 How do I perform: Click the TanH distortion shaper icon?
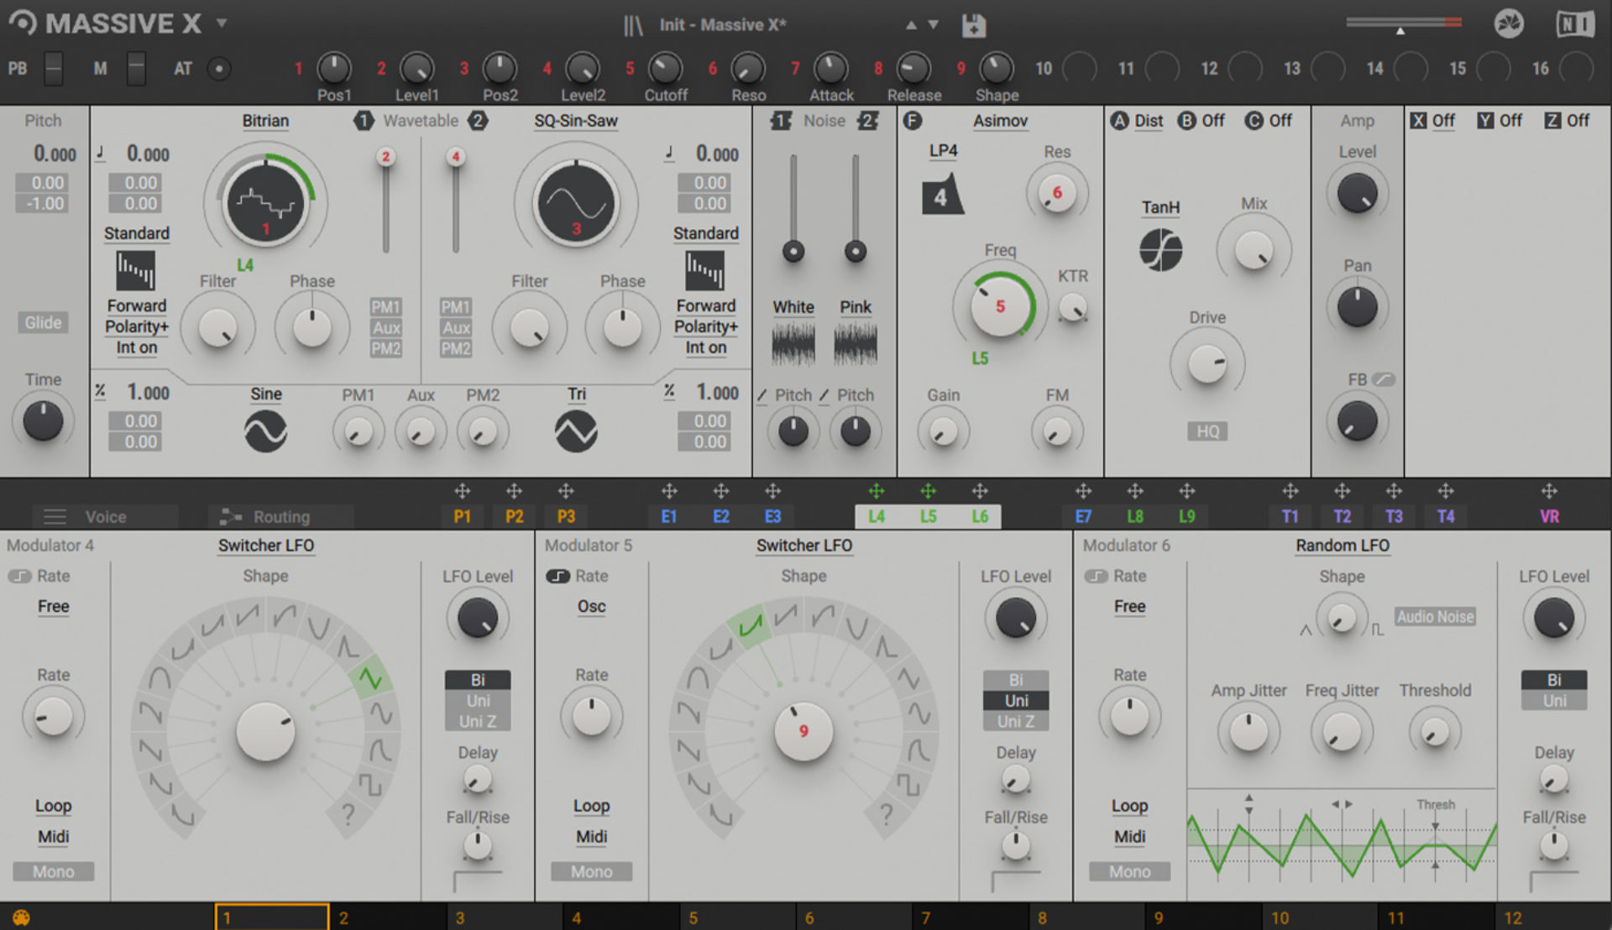1160,248
